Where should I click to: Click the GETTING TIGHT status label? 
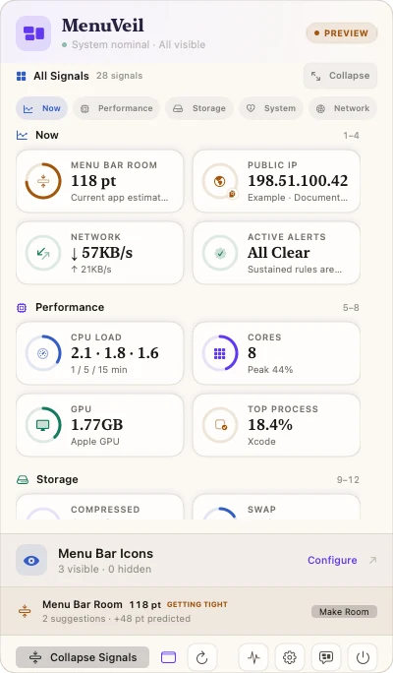[x=197, y=604]
